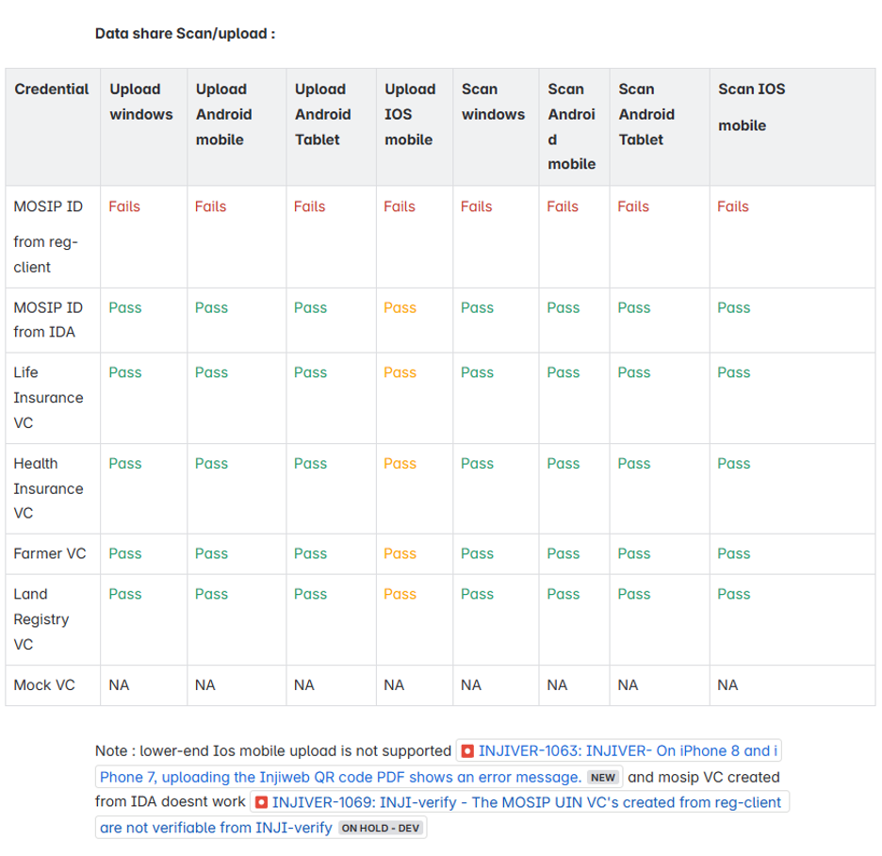Click the Land Registry VC row label
This screenshot has width=882, height=856.
[x=41, y=618]
